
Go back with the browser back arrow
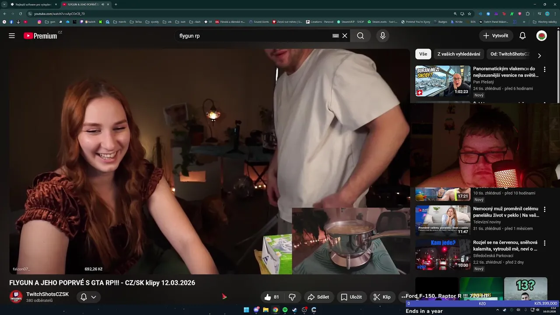pos(4,14)
